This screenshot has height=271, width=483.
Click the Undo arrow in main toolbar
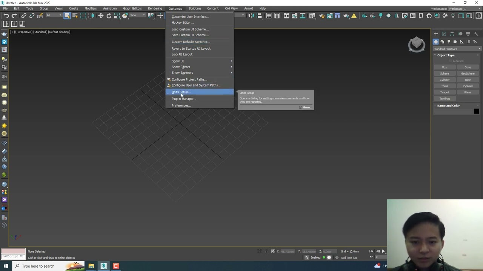point(6,15)
